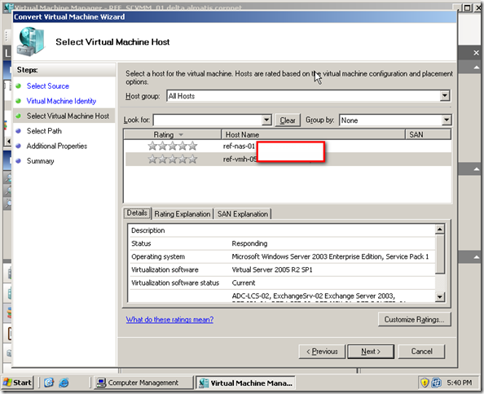Click the Windows Start button

point(17,383)
